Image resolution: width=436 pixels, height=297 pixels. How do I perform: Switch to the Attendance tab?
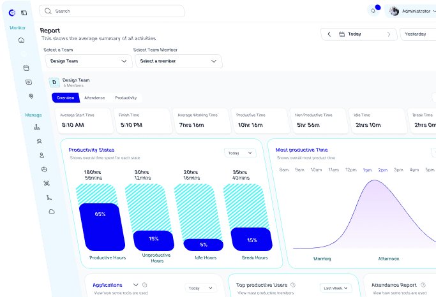pyautogui.click(x=94, y=98)
